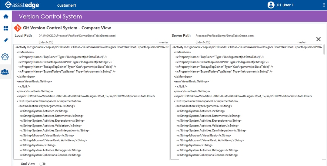The width and height of the screenshot is (327, 166).
Task: Toggle the Xml View switch
Action: click(x=42, y=164)
